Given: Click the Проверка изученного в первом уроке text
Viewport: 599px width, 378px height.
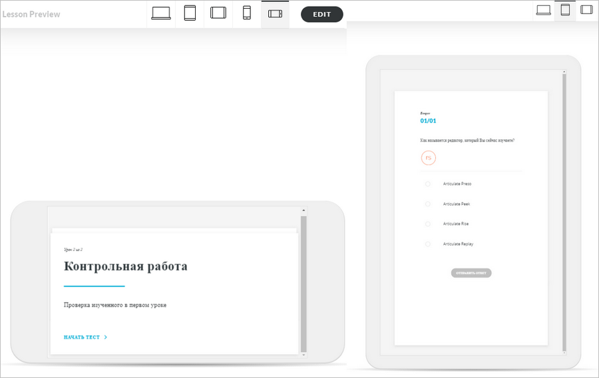Looking at the screenshot, I should click(115, 305).
